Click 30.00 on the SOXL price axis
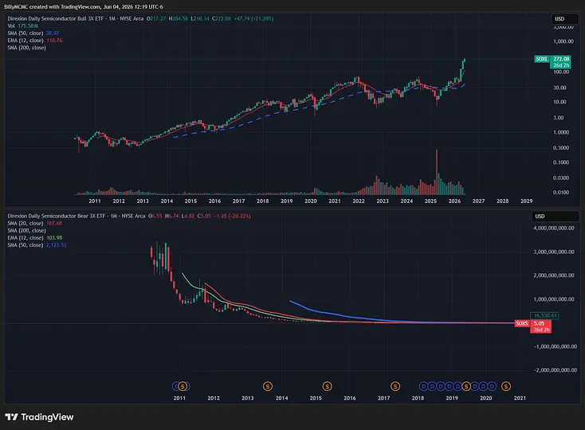The width and height of the screenshot is (585, 430). coord(559,88)
